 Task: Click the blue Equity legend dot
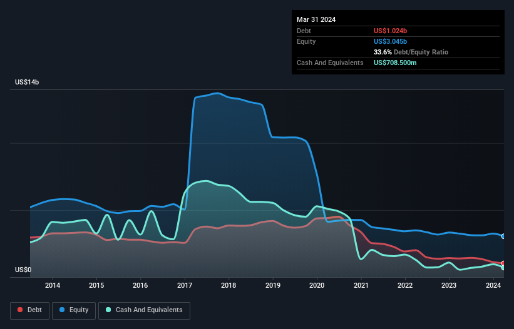point(62,310)
